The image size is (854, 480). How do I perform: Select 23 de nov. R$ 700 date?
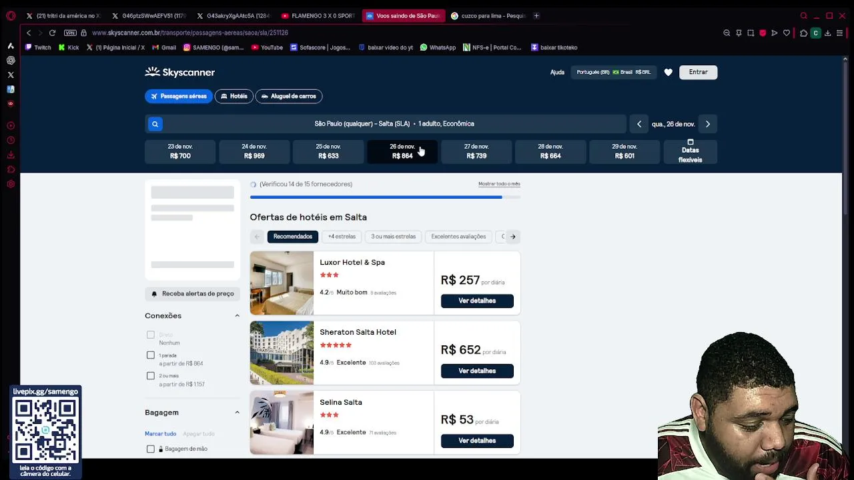click(180, 151)
